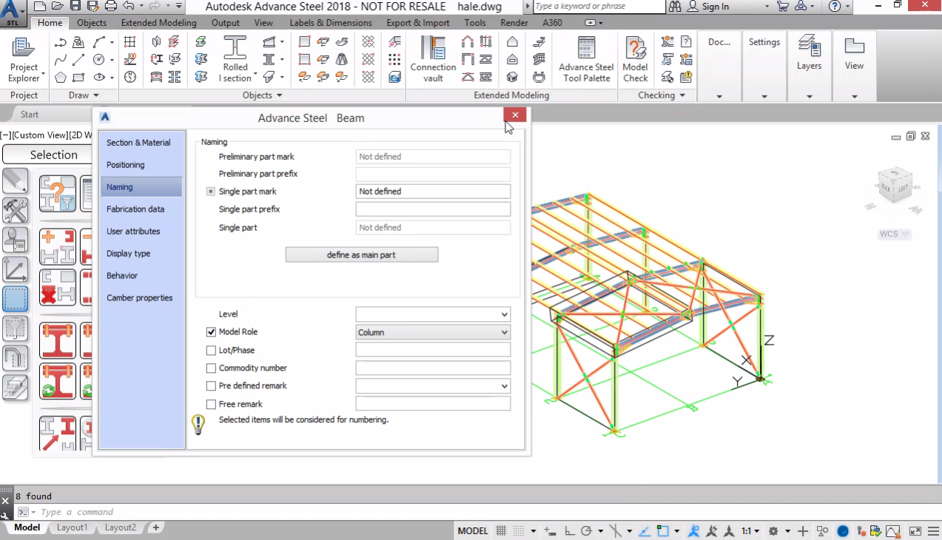This screenshot has height=540, width=942.
Task: Toggle the Single part mark checkbox
Action: (x=211, y=192)
